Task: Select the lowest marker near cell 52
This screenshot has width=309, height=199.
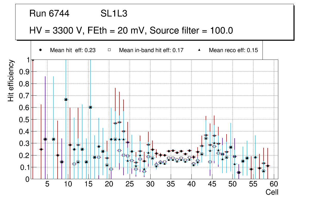Action: click(239, 172)
